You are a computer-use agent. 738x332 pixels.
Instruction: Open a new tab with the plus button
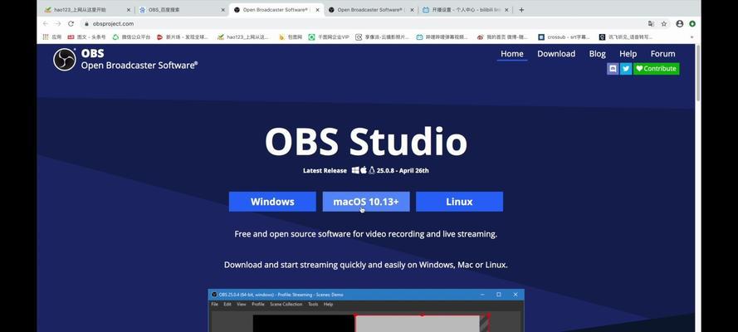[x=521, y=10]
